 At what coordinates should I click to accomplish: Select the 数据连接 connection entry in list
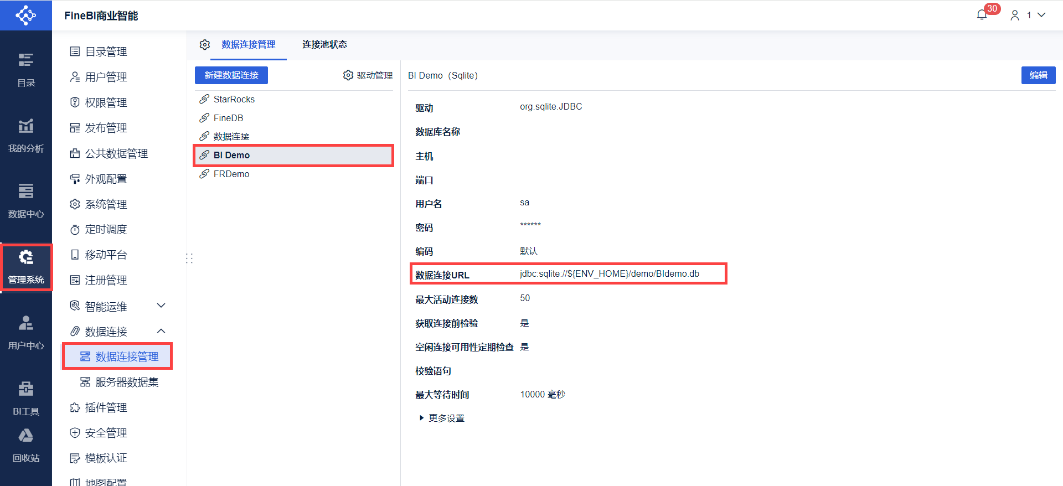(293, 136)
